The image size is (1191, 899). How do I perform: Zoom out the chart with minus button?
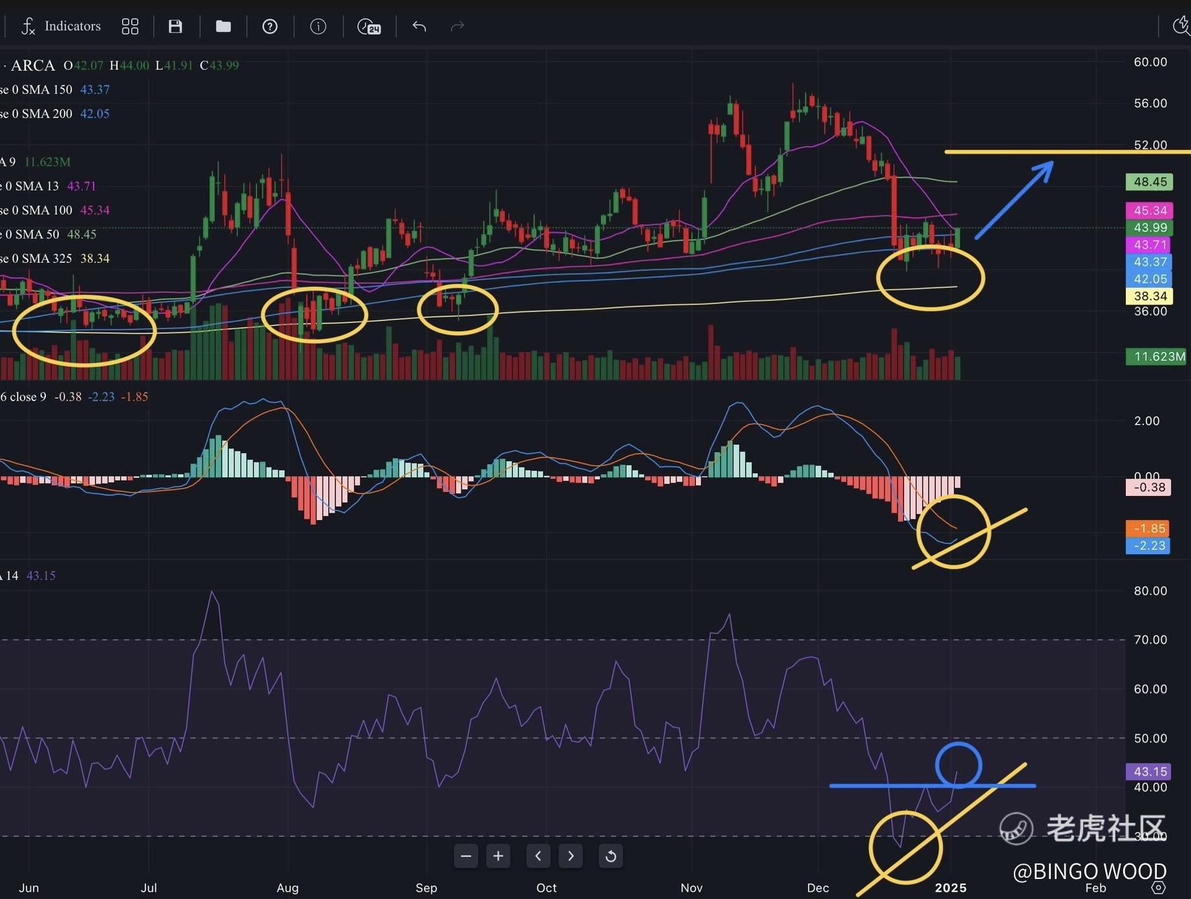point(466,856)
